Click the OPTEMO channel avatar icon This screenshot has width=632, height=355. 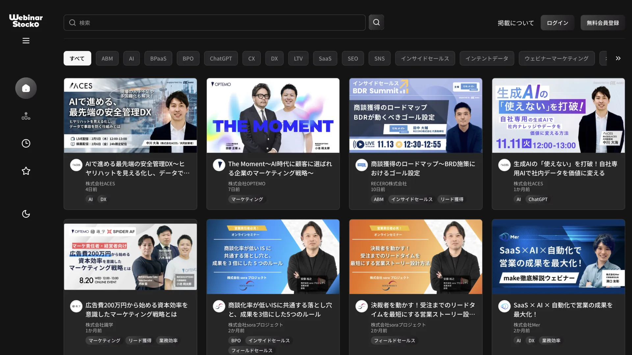[219, 165]
